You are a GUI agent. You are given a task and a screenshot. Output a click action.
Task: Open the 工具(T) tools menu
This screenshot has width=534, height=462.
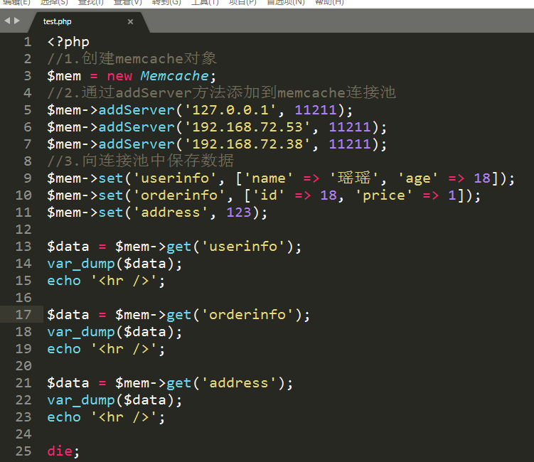coord(205,3)
